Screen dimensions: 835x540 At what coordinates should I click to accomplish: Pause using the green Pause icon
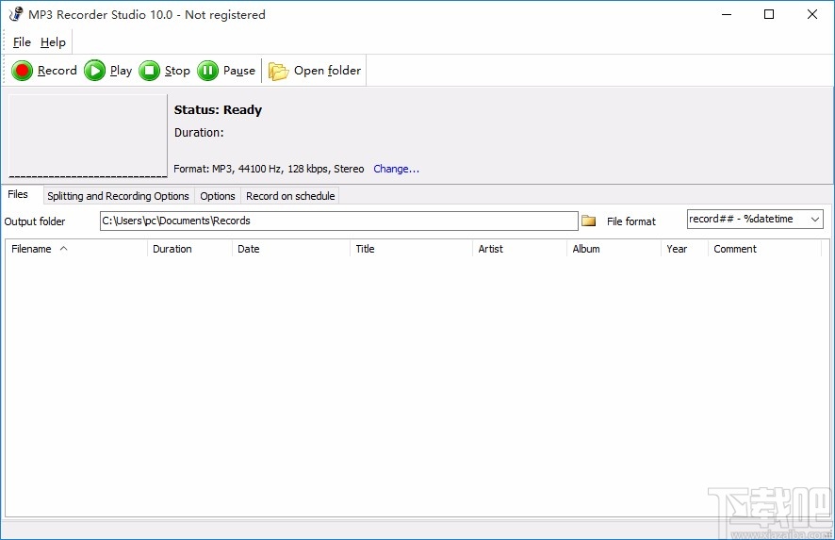pos(207,71)
